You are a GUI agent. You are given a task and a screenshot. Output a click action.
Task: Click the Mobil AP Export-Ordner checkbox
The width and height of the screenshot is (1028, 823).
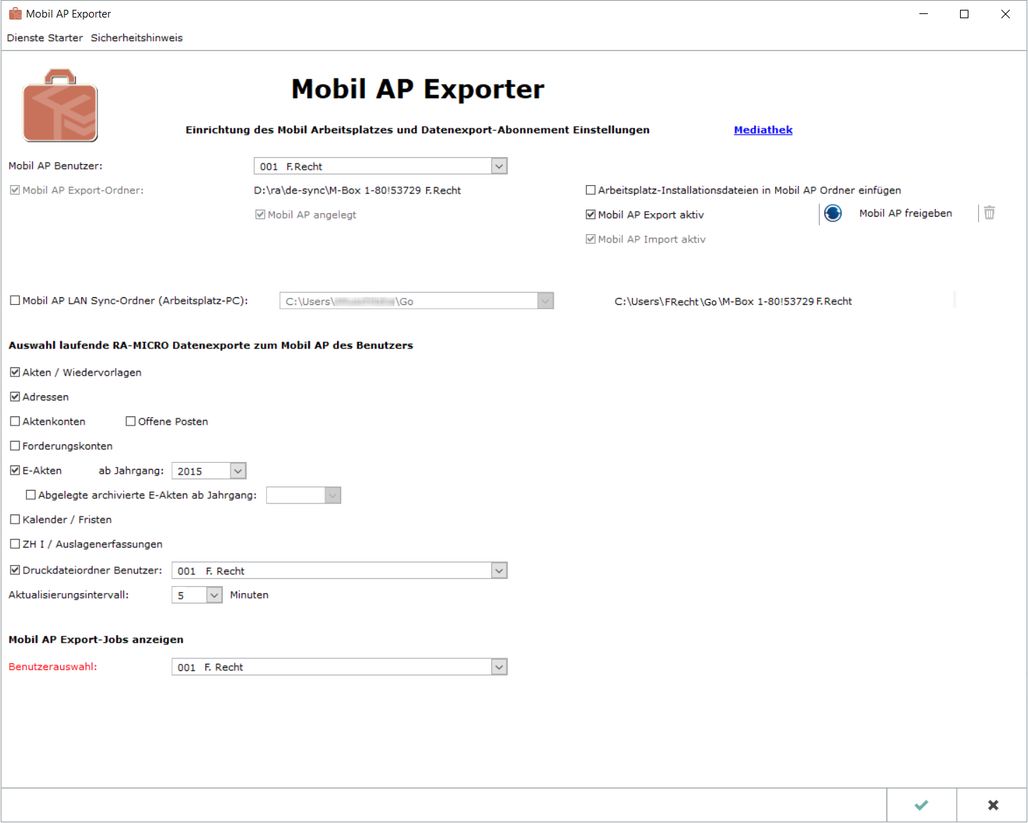click(15, 190)
